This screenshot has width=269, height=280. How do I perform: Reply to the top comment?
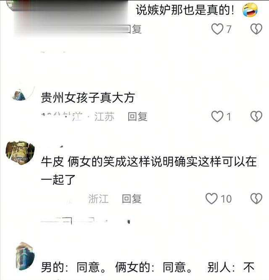[136, 29]
